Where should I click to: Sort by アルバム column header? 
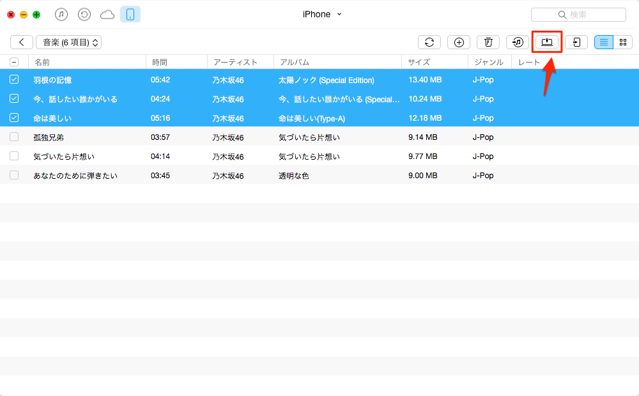click(338, 63)
